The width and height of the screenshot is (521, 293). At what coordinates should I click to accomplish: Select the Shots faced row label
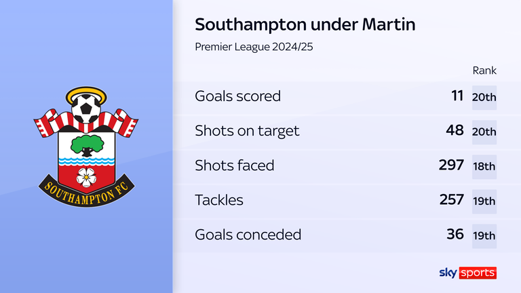pyautogui.click(x=235, y=165)
